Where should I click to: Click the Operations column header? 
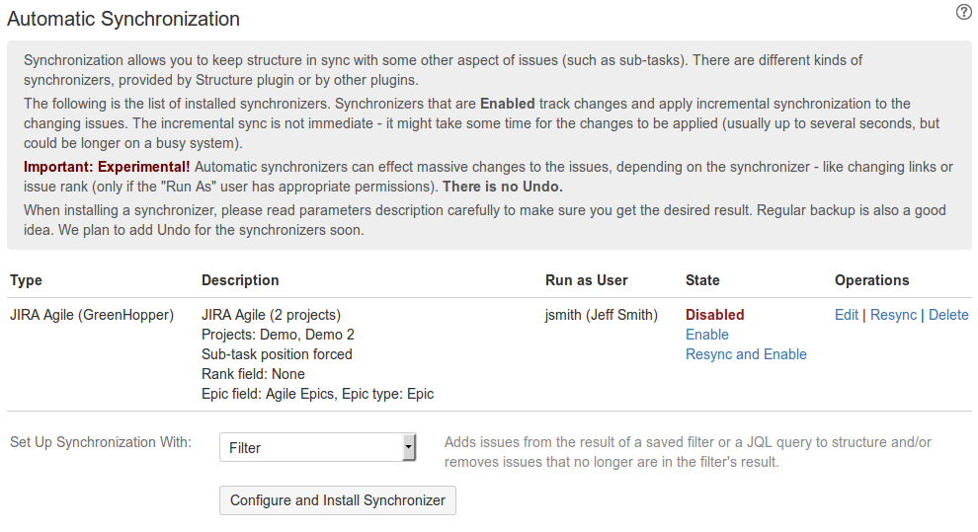[x=871, y=280]
